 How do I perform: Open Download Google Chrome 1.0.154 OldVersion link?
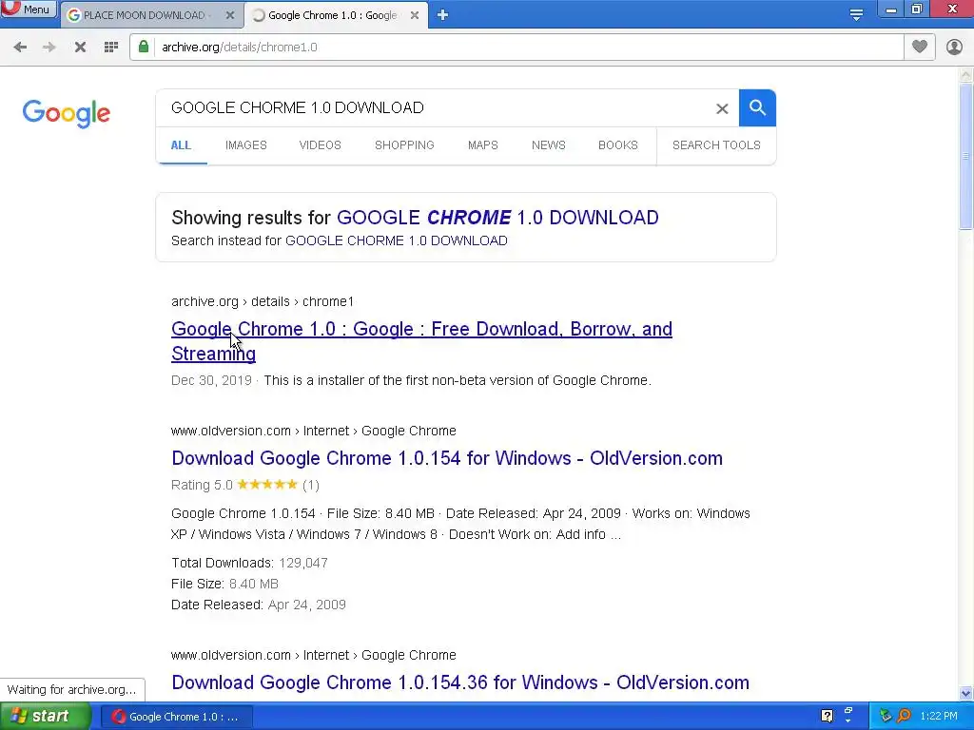tap(447, 458)
